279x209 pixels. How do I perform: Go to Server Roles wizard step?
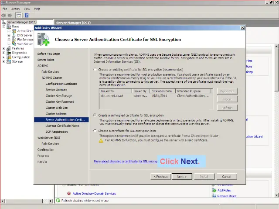tap(46, 60)
